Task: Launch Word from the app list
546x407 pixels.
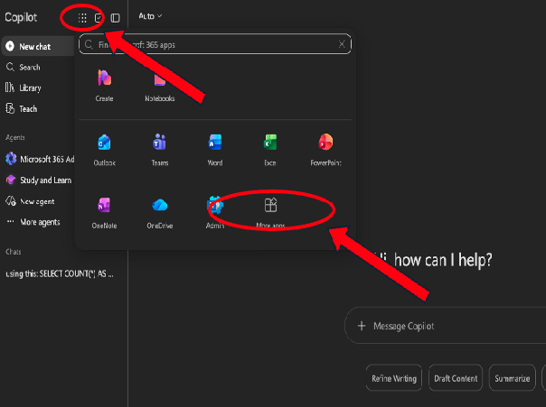Action: click(215, 150)
